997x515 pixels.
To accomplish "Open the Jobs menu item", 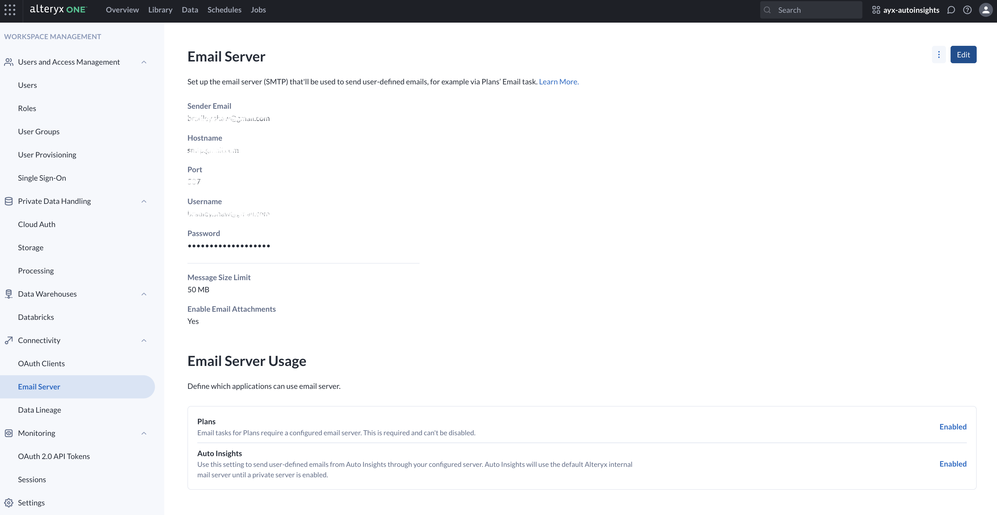I will tap(258, 10).
